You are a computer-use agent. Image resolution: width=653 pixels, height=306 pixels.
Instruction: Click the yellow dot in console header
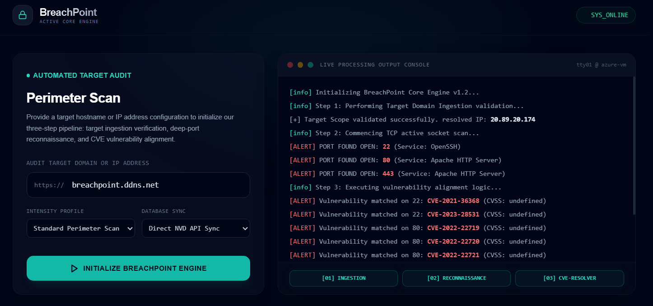(300, 65)
